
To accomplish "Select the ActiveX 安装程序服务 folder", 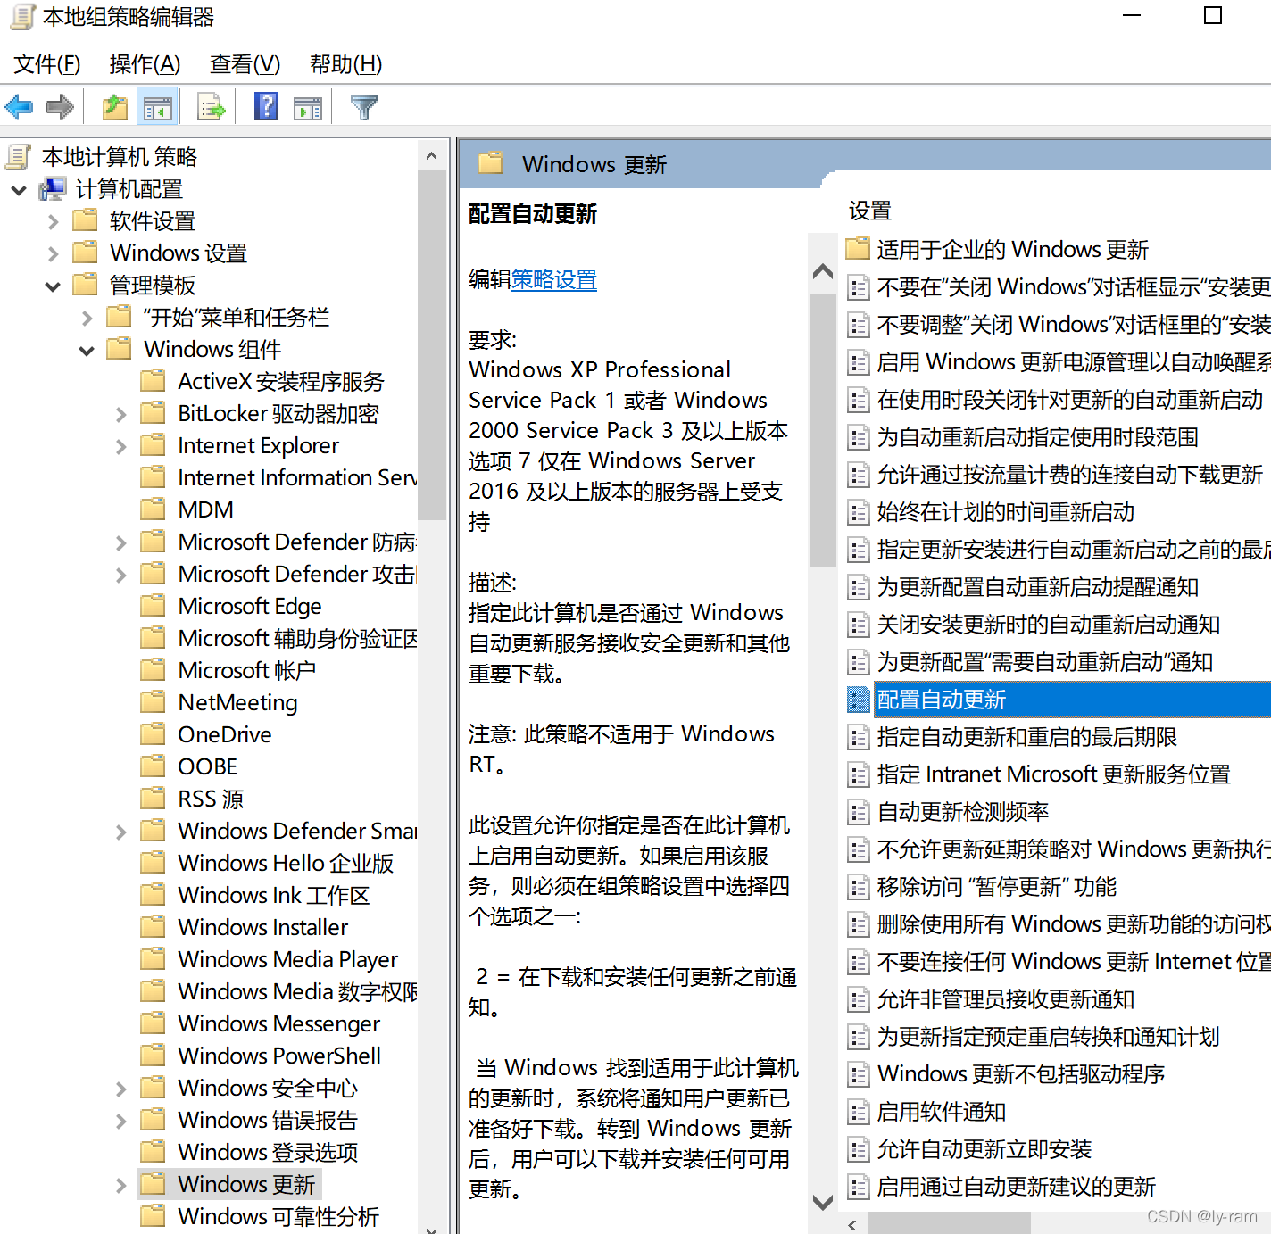I will [x=280, y=381].
